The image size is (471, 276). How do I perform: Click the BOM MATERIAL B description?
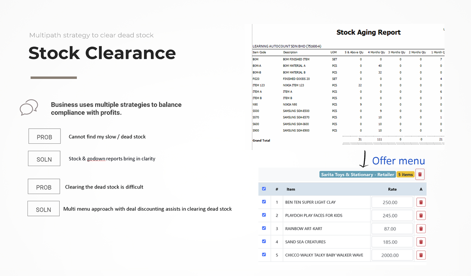click(294, 72)
